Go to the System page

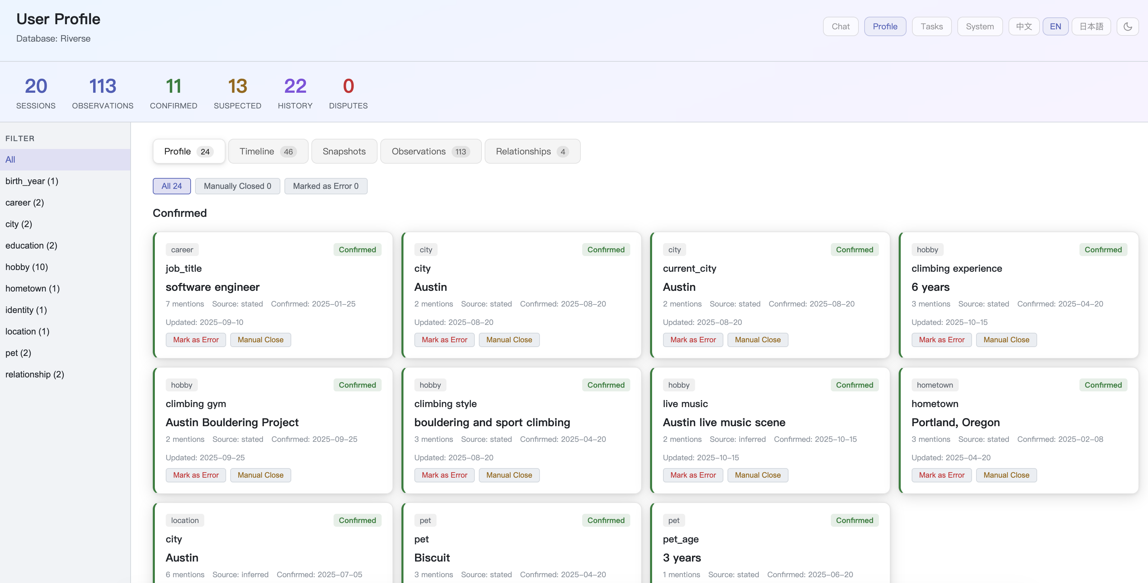(x=980, y=26)
